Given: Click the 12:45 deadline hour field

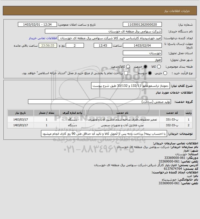Looking at the screenshot, I should pos(103,46).
